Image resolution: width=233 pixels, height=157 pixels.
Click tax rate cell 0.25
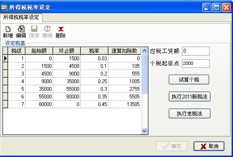94,81
